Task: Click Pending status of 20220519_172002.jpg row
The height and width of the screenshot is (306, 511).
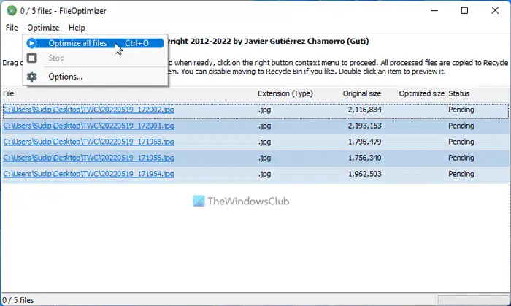Action: (461, 110)
